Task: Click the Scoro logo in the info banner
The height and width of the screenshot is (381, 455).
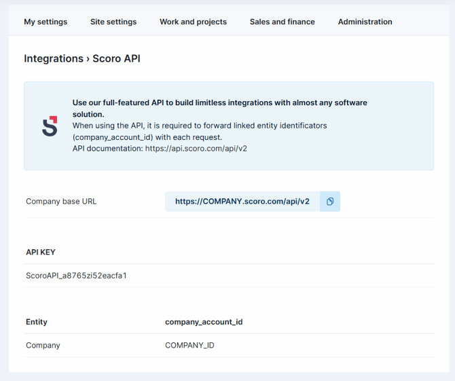Action: [x=50, y=126]
